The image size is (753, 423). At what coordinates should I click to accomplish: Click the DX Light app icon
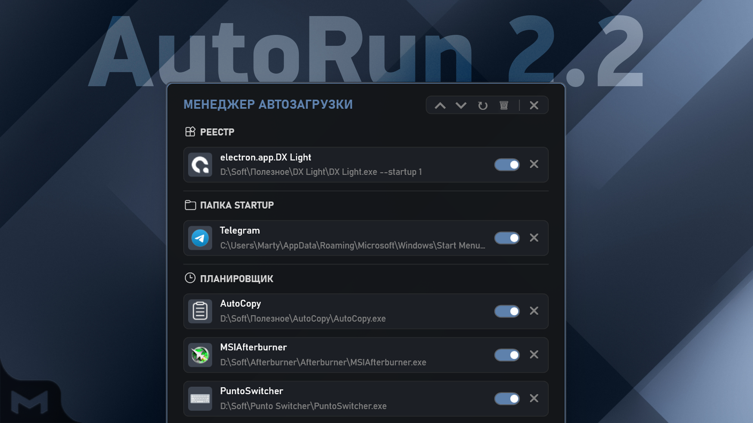(x=200, y=165)
